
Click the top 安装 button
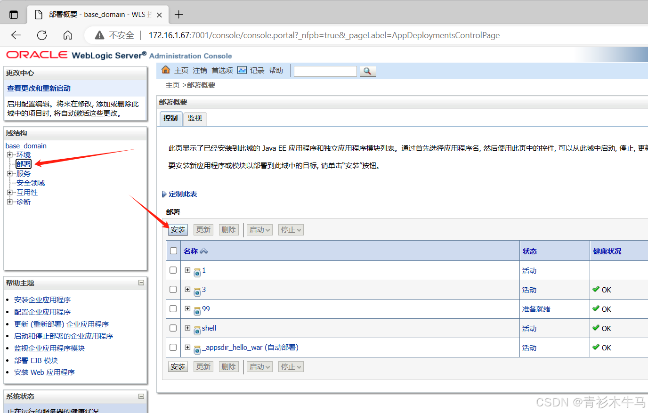pos(178,230)
